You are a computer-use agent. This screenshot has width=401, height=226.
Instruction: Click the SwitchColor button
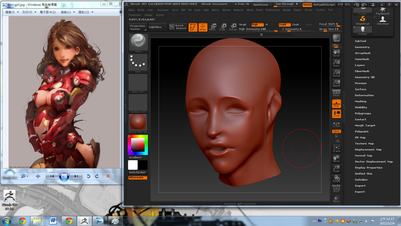[x=138, y=173]
